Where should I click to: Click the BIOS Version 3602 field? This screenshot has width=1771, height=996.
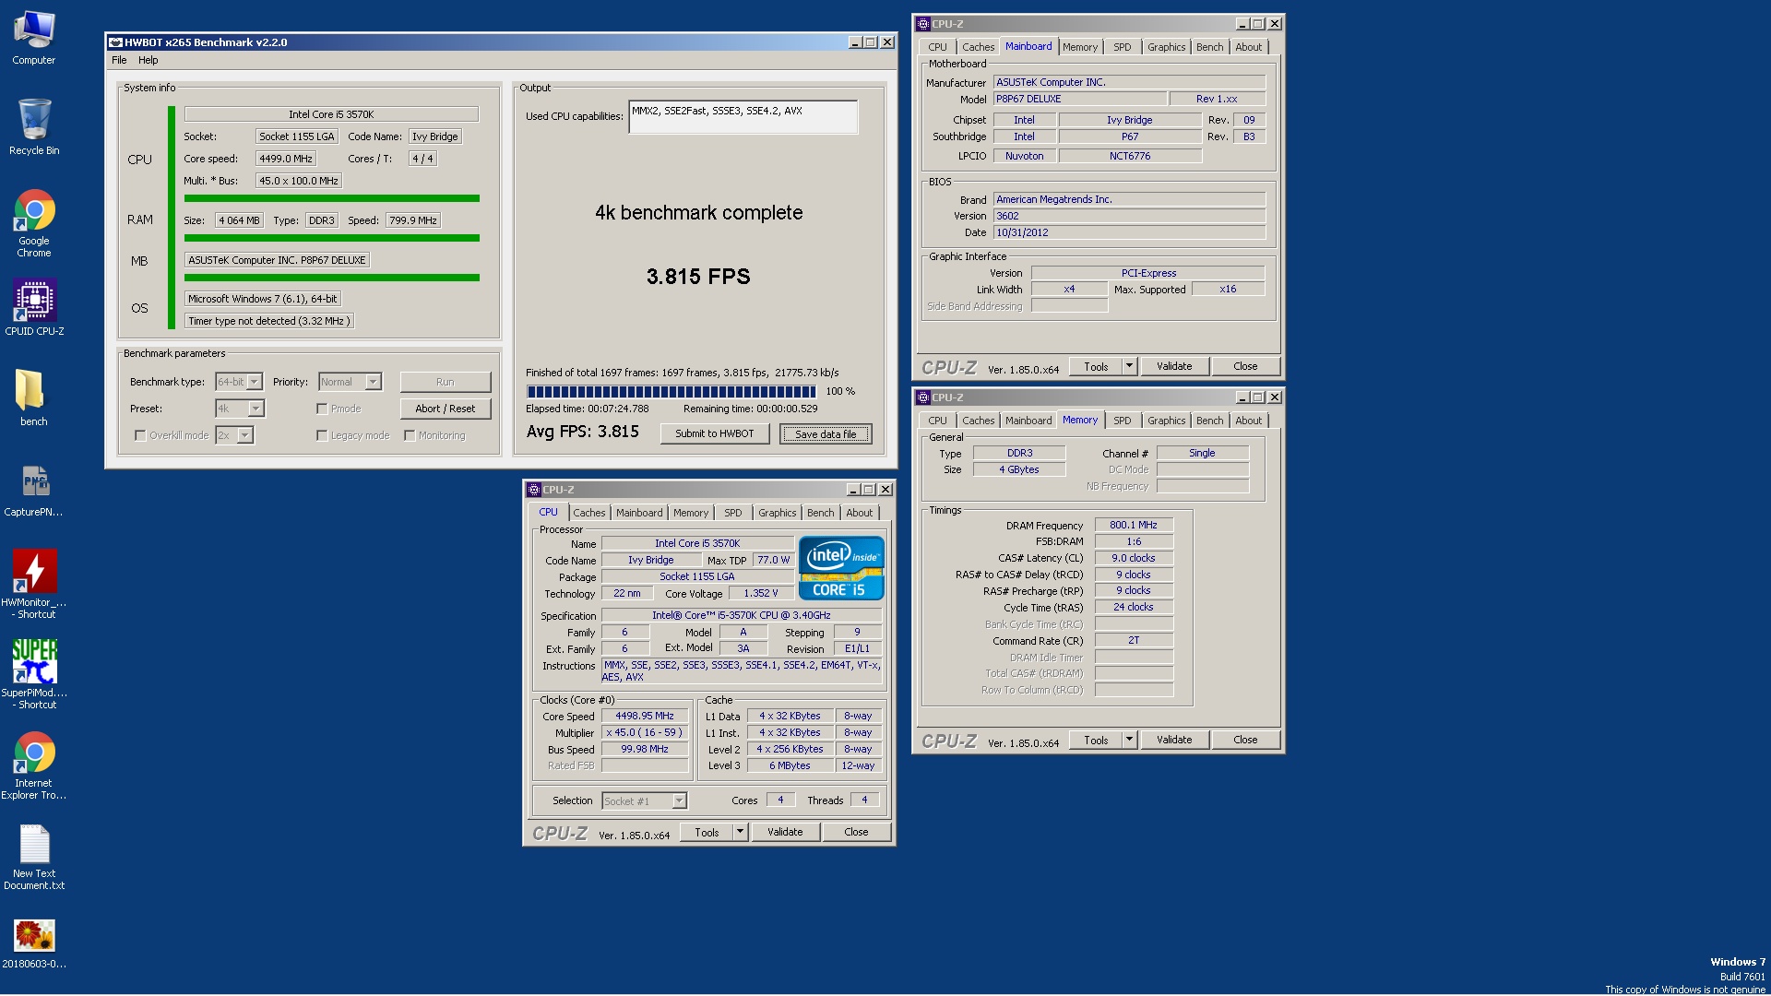click(x=1129, y=216)
